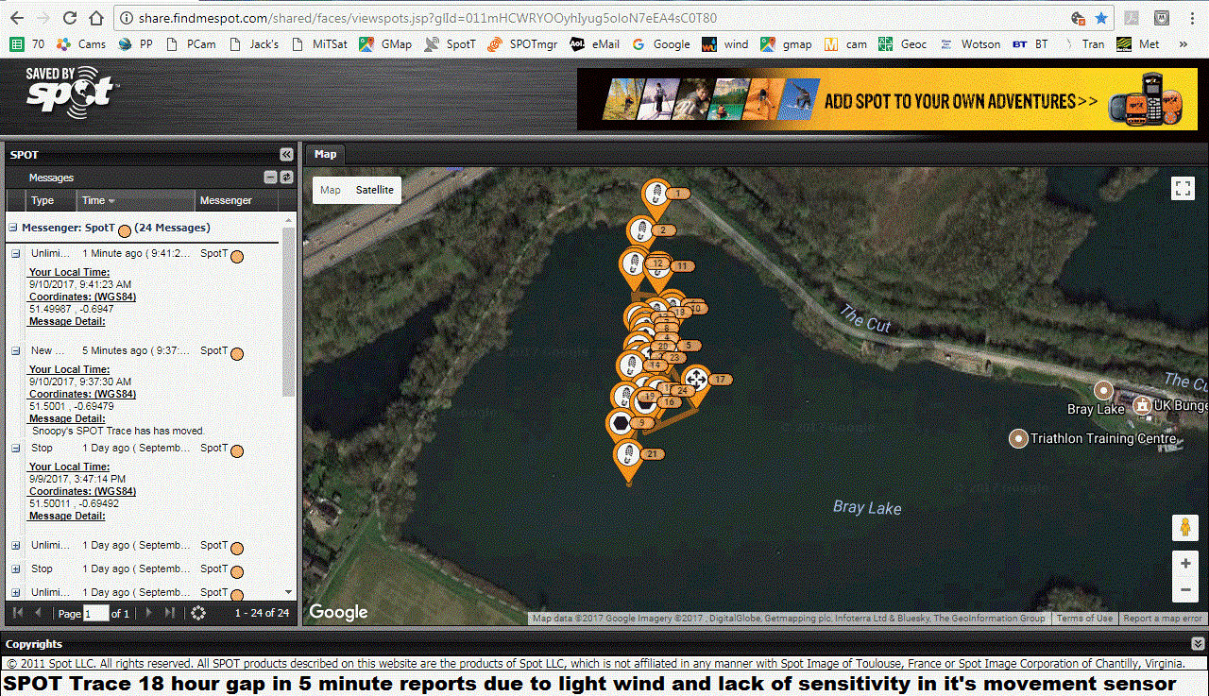Minimize the Messages section
This screenshot has width=1209, height=696.
click(x=270, y=178)
